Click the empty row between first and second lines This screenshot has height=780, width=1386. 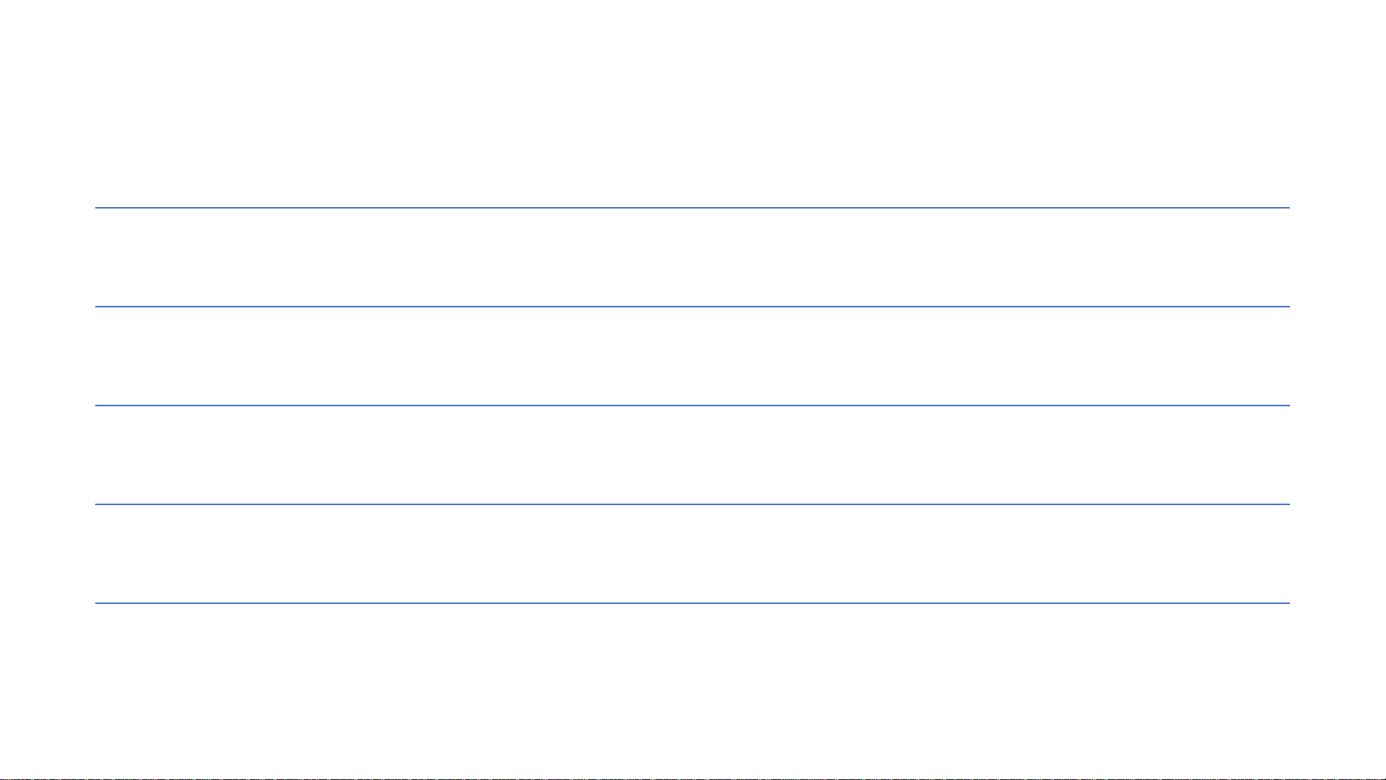pyautogui.click(x=693, y=257)
